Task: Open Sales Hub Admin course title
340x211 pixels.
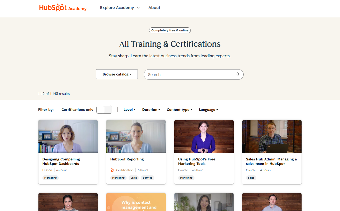Action: pos(271,161)
